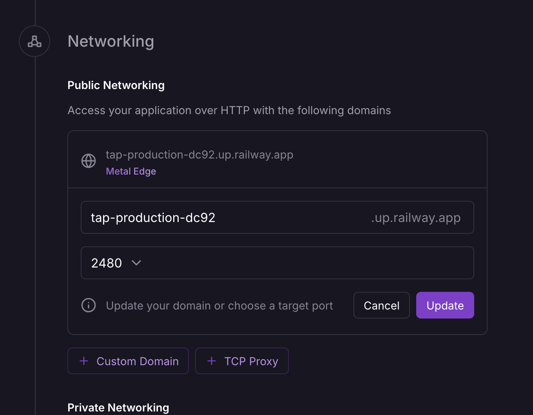Confirm changes with the Update button
533x415 pixels.
445,305
